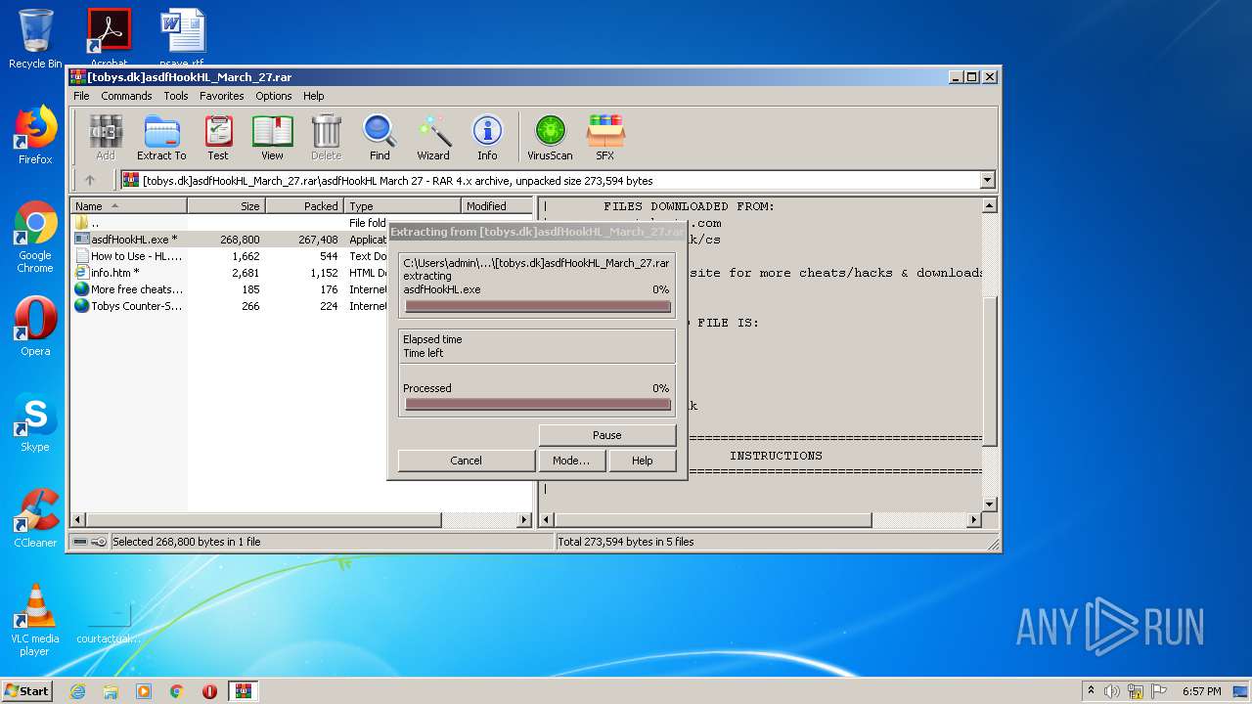
Task: Click the asdfHookHL.exe file progress bar
Action: [x=538, y=306]
